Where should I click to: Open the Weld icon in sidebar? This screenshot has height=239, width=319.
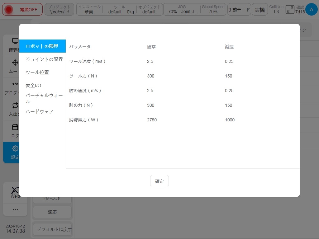(x=15, y=190)
